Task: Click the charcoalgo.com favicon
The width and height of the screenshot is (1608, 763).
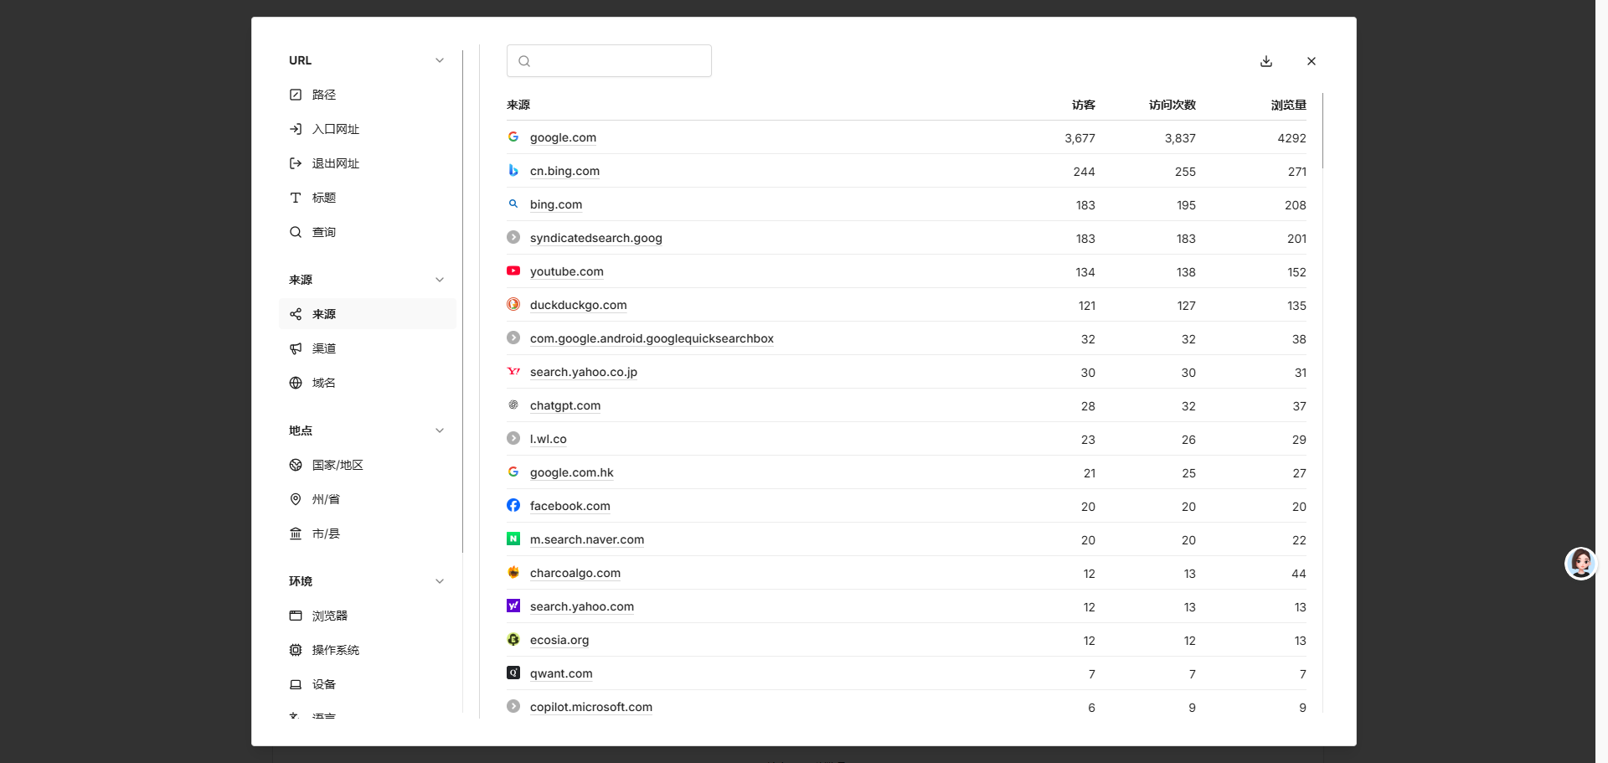Action: (x=513, y=572)
